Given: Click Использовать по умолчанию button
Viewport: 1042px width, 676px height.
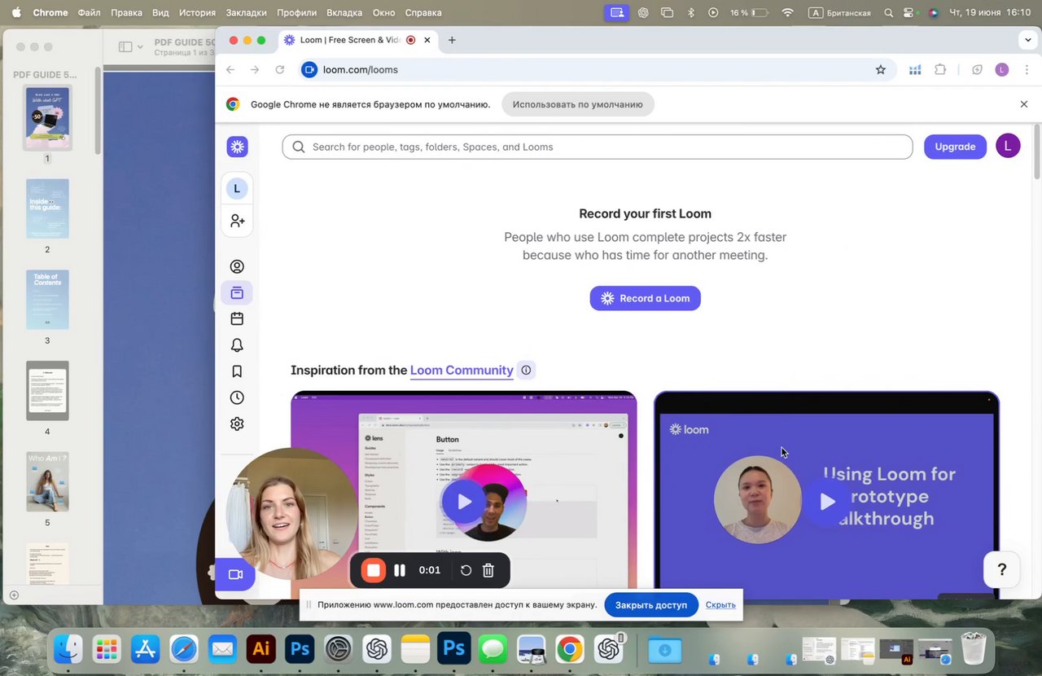Looking at the screenshot, I should point(578,104).
